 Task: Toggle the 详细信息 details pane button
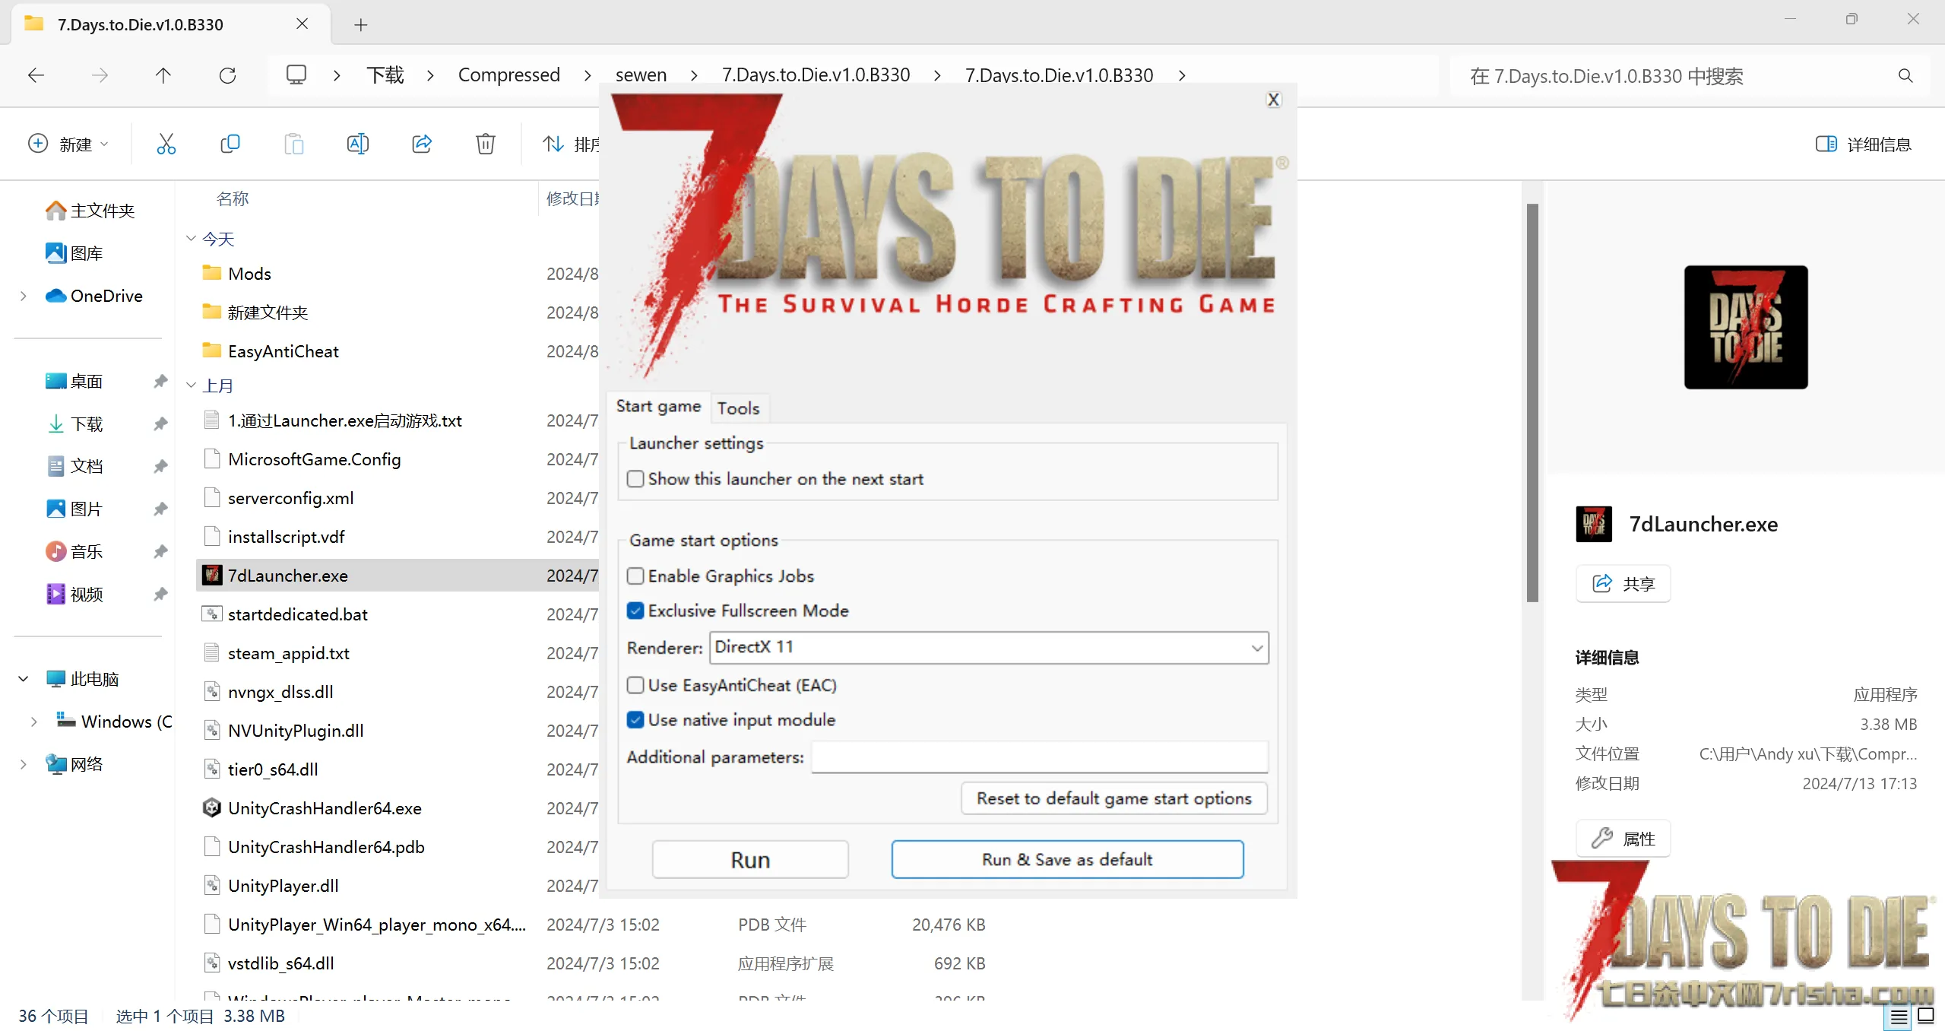(1863, 144)
